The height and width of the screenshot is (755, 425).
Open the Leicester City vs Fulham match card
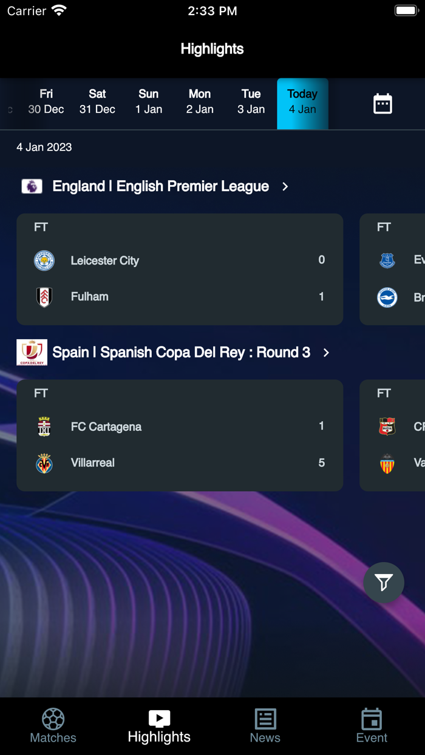(x=180, y=269)
